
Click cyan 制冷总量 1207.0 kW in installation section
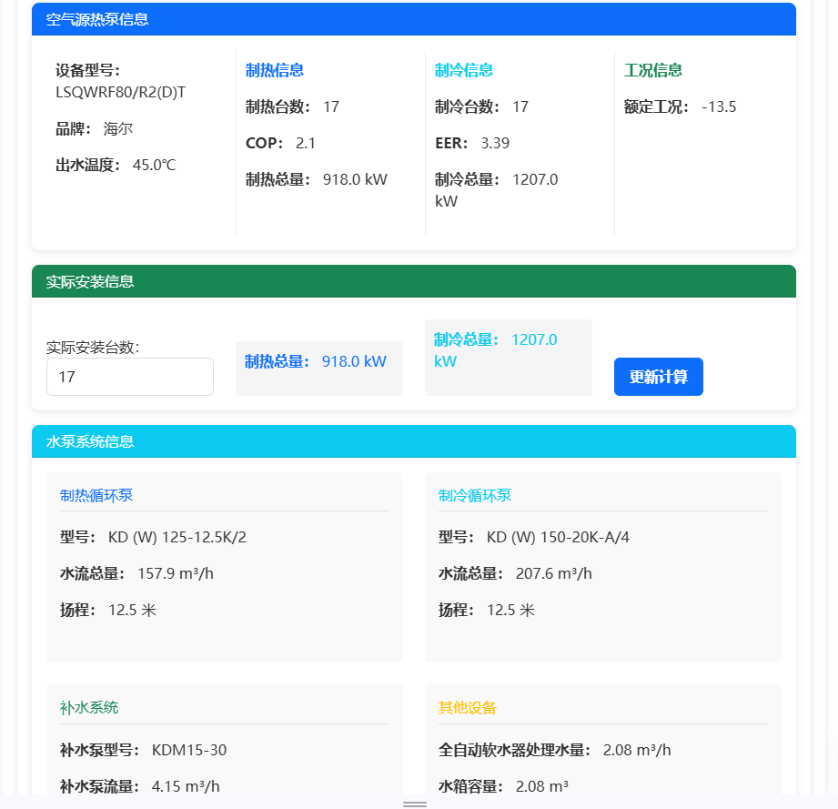coord(495,350)
